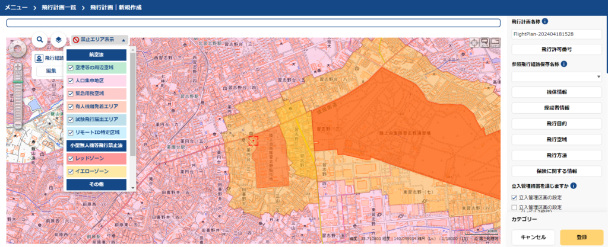Screen dimensions: 608x247
Task: Click the crosshair locate icon on map
Action: pos(474,43)
